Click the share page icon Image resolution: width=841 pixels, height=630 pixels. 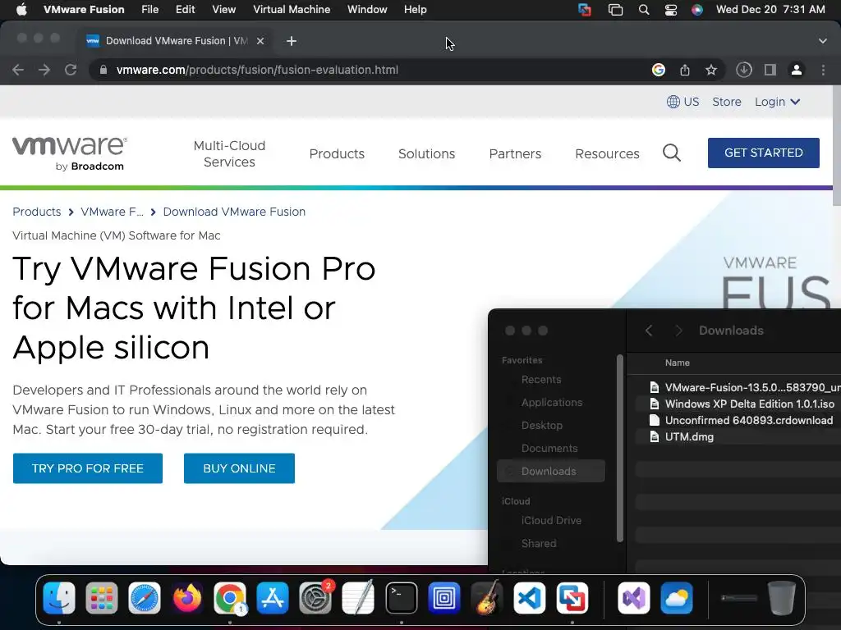(685, 70)
